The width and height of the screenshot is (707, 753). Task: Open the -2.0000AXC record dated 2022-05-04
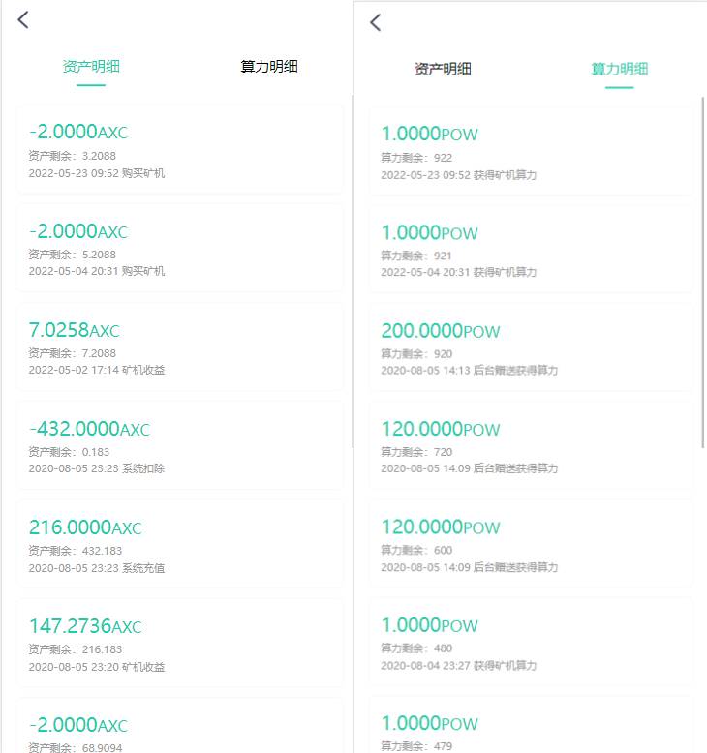pos(180,249)
